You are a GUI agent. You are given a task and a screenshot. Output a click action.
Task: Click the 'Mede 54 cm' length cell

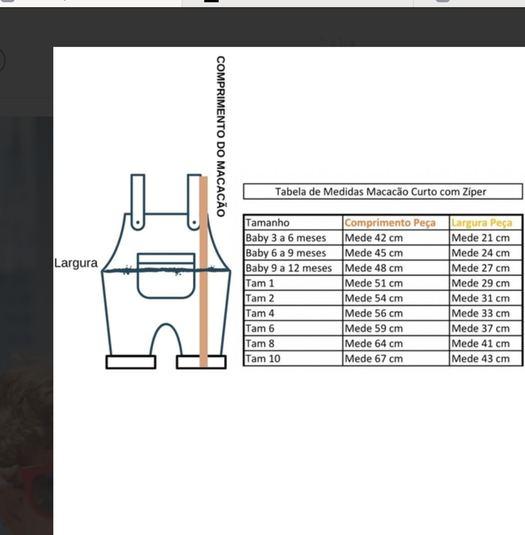pyautogui.click(x=396, y=298)
